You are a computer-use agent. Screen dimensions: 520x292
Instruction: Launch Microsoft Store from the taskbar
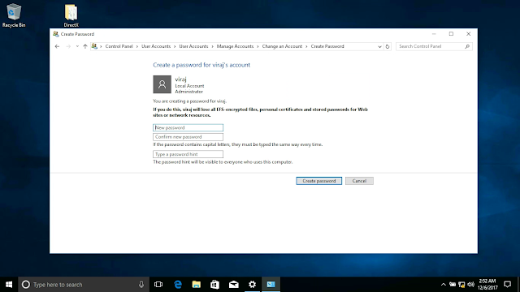[x=214, y=285]
